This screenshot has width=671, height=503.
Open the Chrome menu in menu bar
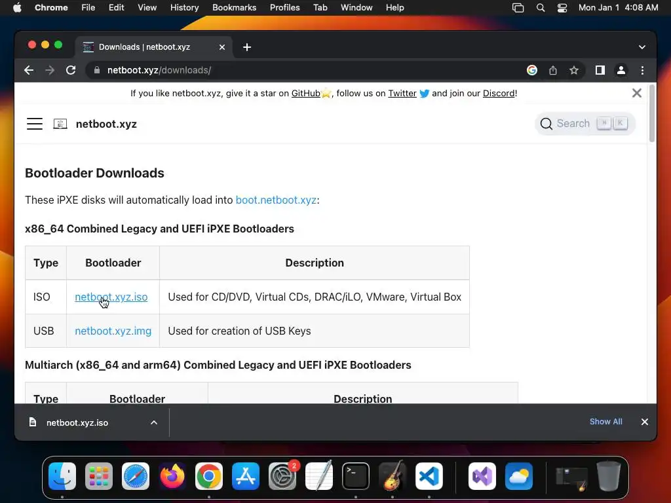pyautogui.click(x=51, y=7)
